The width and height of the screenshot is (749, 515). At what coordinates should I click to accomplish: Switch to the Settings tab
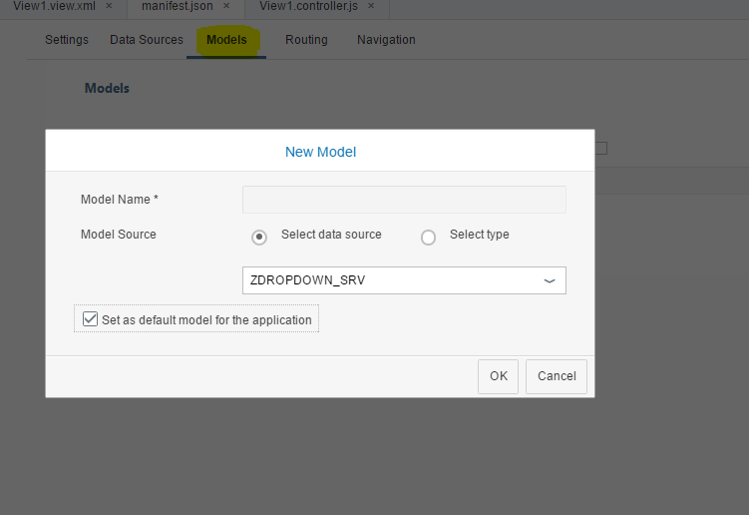[67, 40]
